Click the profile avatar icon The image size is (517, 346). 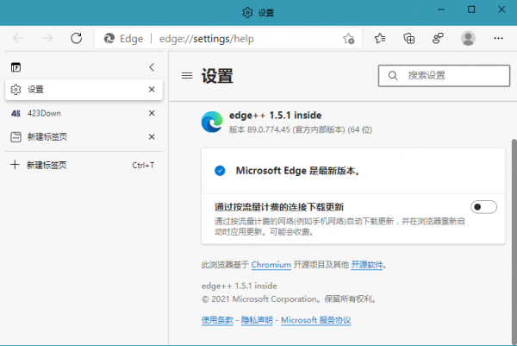(468, 38)
